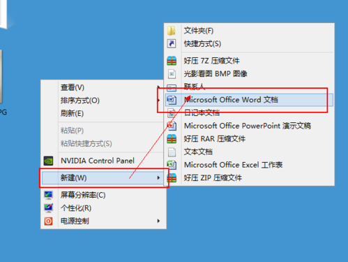348x262 pixels.
Task: Click the greyed 粘贴(P) entry
Action: pyautogui.click(x=103, y=131)
